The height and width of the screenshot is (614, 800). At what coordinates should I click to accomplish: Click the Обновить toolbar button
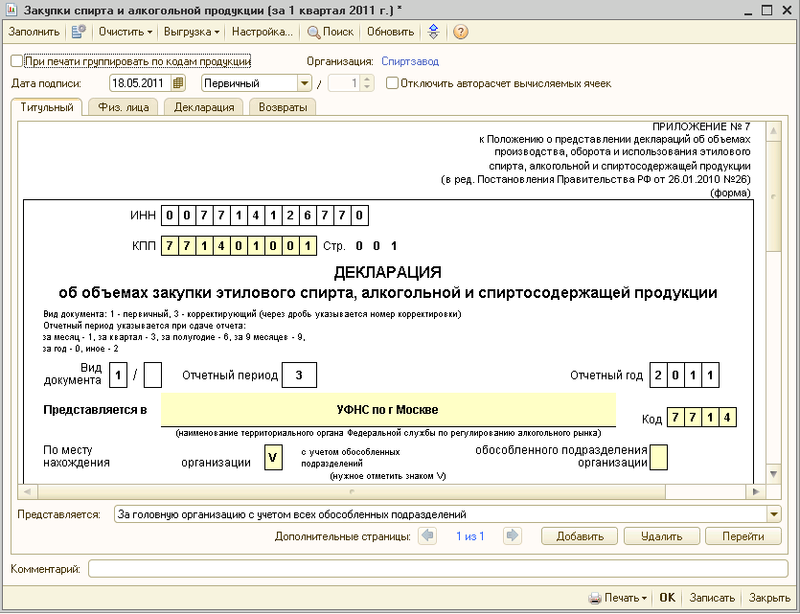pyautogui.click(x=390, y=32)
